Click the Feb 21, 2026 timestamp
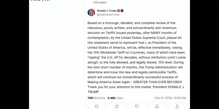The width and height of the screenshot is (219, 109). [x=170, y=98]
